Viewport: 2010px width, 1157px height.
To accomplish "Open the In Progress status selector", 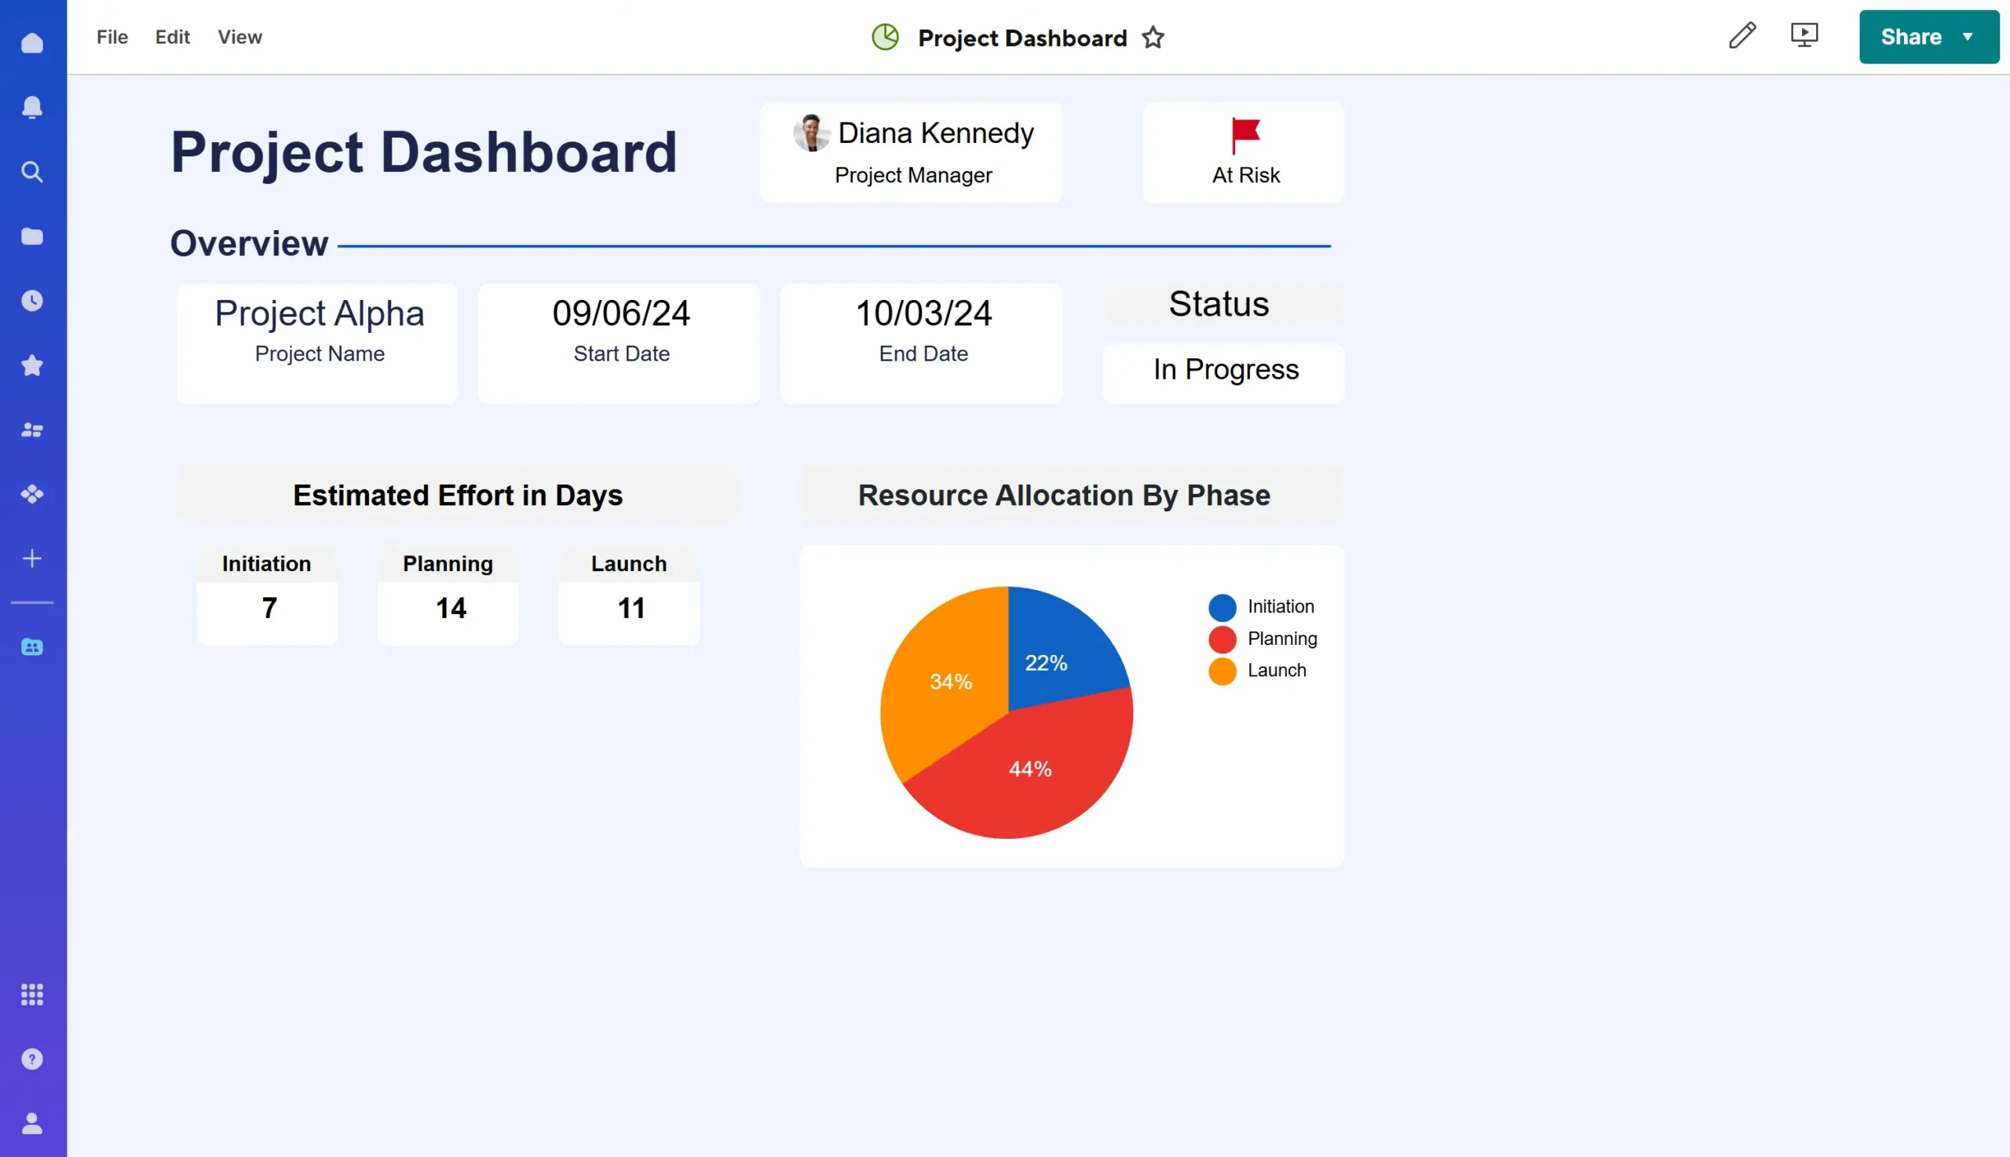I will pos(1222,368).
